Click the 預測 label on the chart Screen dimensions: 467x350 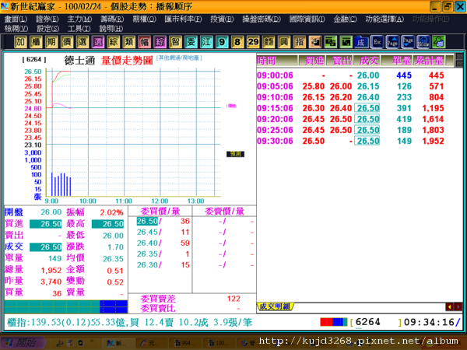pos(235,154)
